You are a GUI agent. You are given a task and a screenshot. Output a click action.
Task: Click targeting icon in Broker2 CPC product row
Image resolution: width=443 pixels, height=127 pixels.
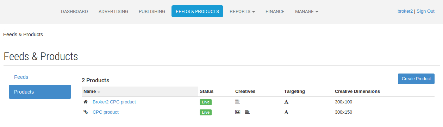(x=286, y=102)
